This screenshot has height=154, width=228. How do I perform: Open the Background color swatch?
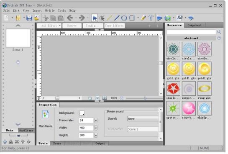click(82, 113)
